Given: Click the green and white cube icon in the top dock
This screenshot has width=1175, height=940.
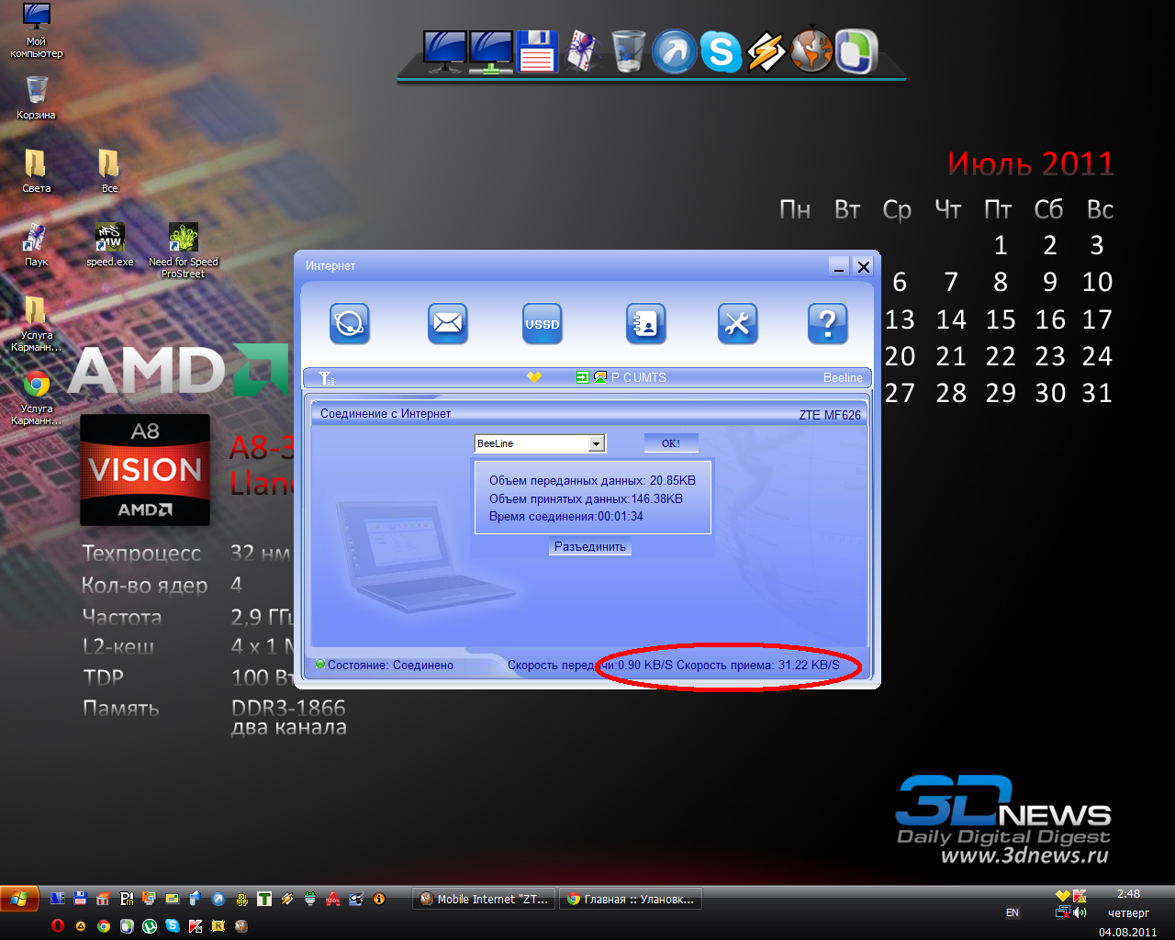Looking at the screenshot, I should [857, 51].
